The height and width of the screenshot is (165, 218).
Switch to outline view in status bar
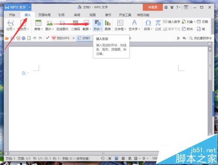(x=123, y=158)
